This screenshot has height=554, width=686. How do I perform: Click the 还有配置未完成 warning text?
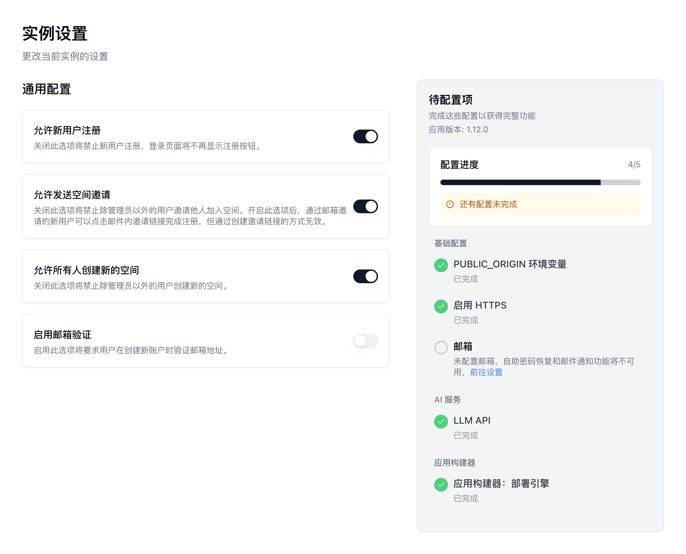[488, 204]
